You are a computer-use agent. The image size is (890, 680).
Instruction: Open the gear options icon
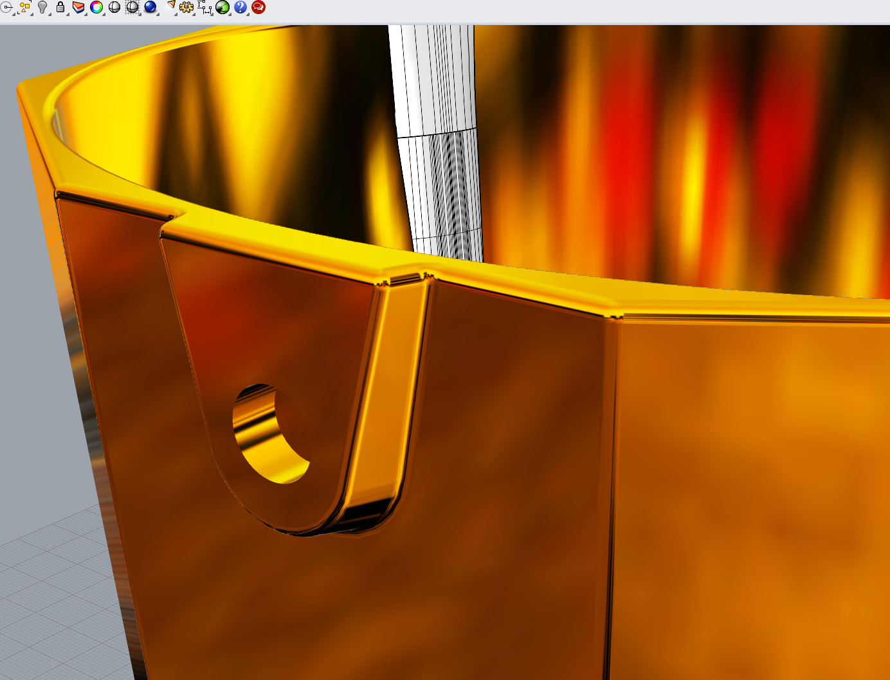coord(186,7)
